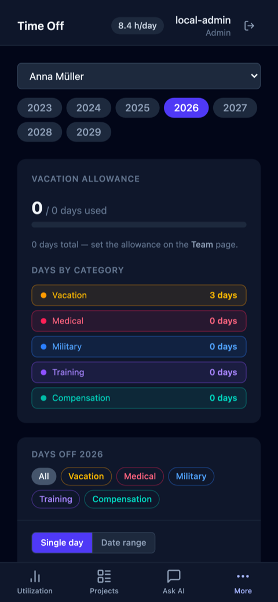Image resolution: width=278 pixels, height=602 pixels.
Task: Click the vacation allowance progress bar
Action: tap(139, 224)
